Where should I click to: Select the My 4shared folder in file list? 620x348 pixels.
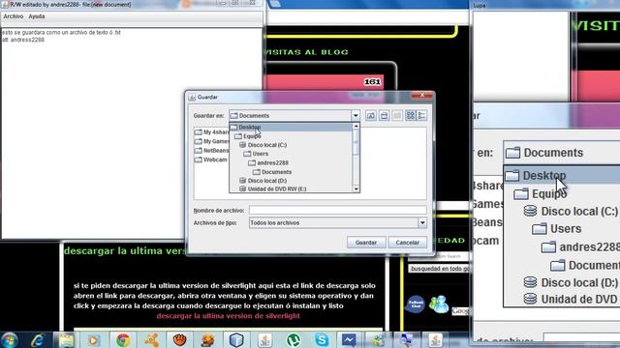pos(212,132)
